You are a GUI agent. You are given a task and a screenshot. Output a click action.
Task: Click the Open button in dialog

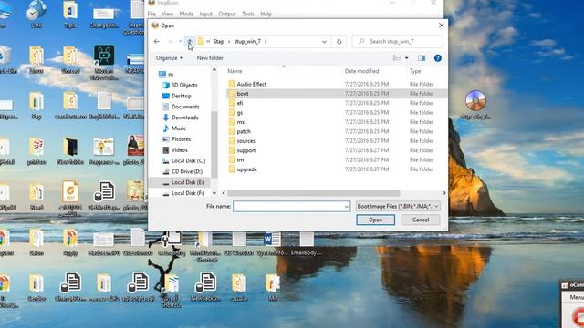pyautogui.click(x=375, y=220)
